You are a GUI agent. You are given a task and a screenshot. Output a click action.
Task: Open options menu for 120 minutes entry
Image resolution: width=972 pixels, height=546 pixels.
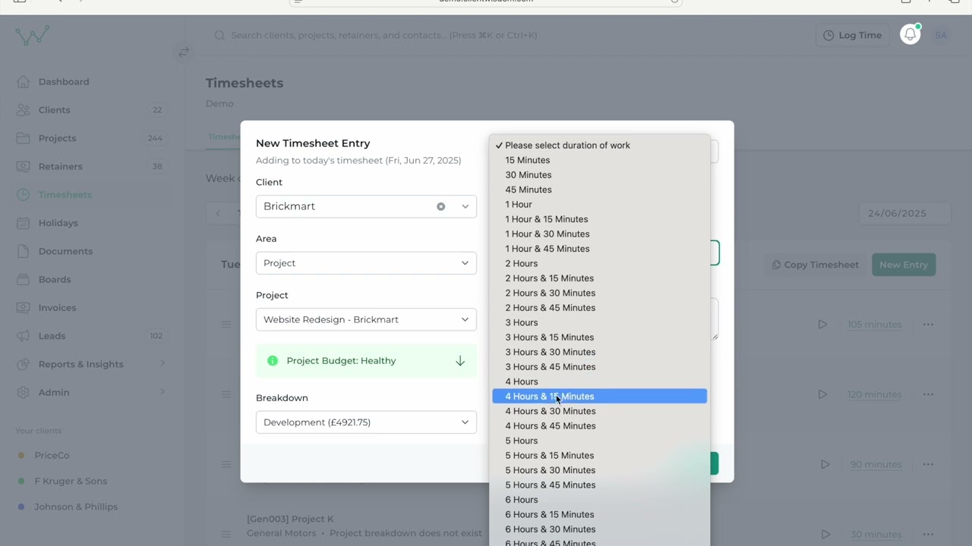[928, 394]
